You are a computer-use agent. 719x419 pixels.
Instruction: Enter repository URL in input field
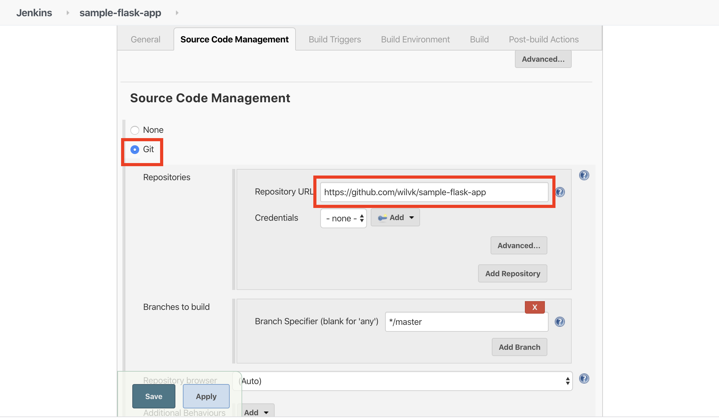[x=433, y=192]
